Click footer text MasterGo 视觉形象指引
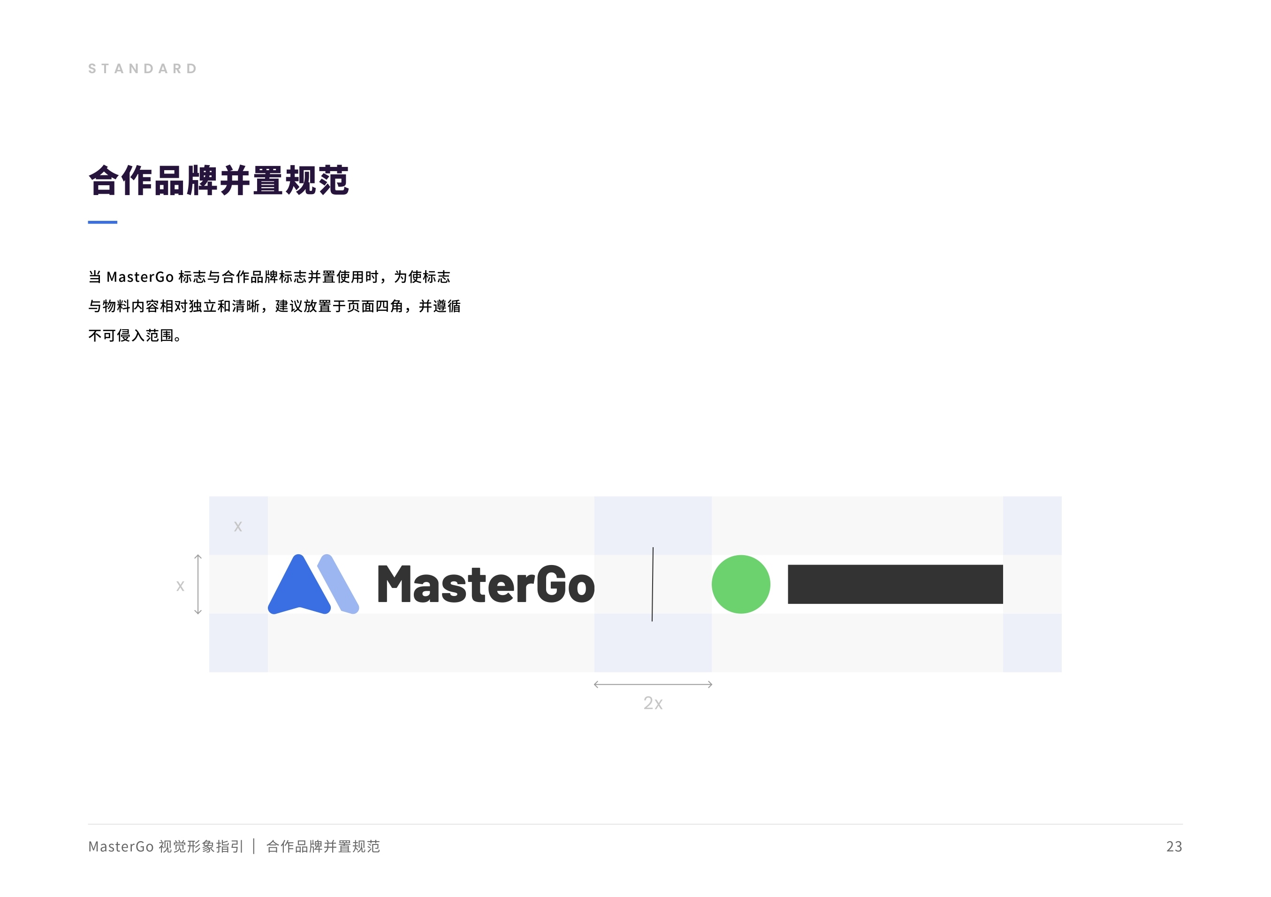The width and height of the screenshot is (1271, 897). (x=166, y=847)
